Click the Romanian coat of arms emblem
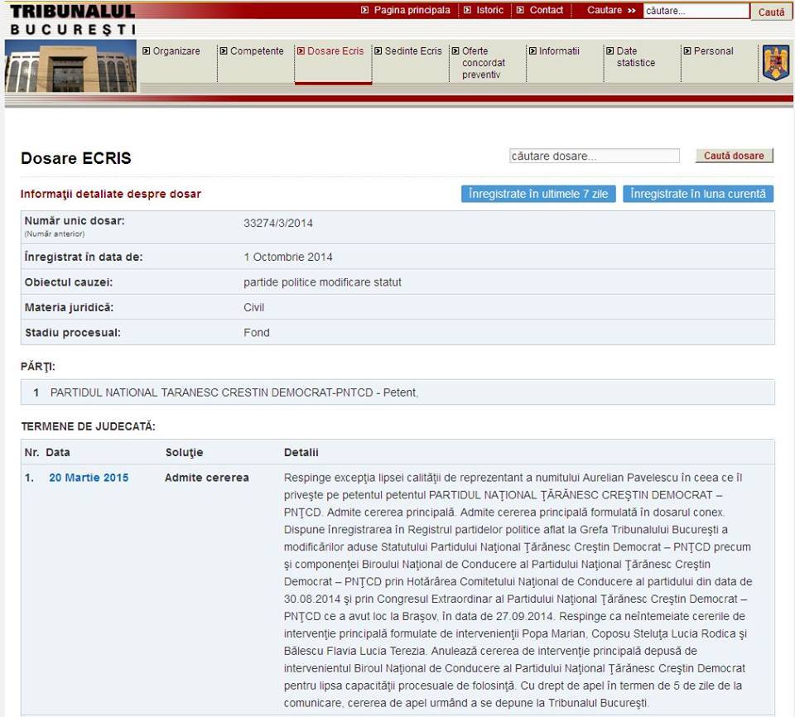 coord(776,62)
